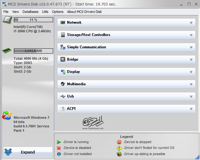Click the CPU processor icon

(x=7, y=20)
